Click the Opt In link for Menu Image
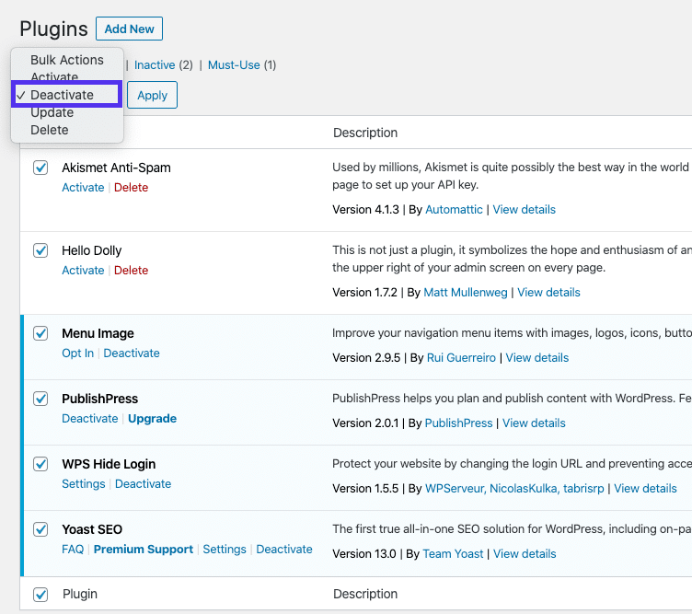Screen dimensions: 692x614 77,353
